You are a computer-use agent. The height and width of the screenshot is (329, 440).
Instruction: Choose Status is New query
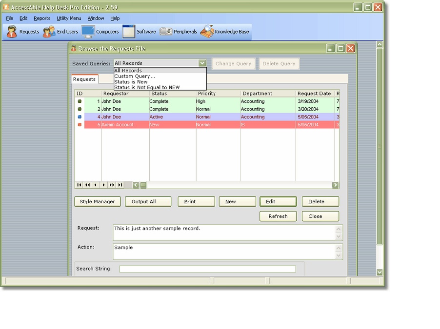[160, 82]
